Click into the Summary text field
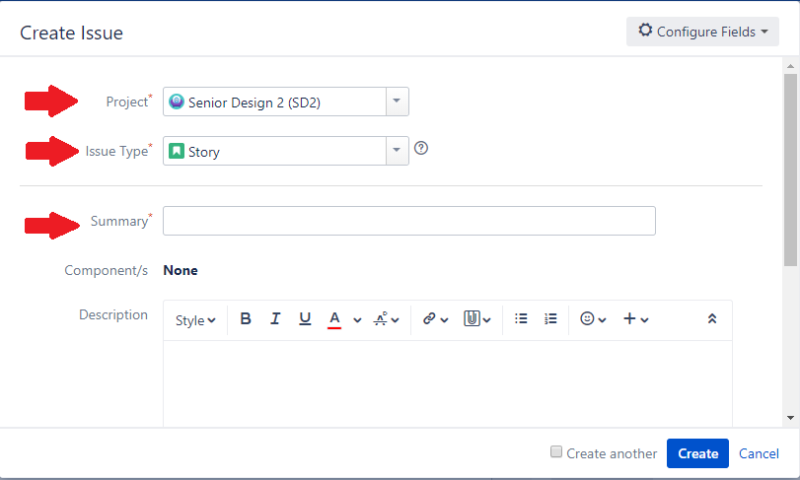800x480 pixels. click(409, 221)
